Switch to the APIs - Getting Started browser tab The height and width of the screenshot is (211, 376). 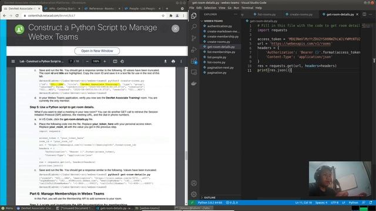(62, 8)
